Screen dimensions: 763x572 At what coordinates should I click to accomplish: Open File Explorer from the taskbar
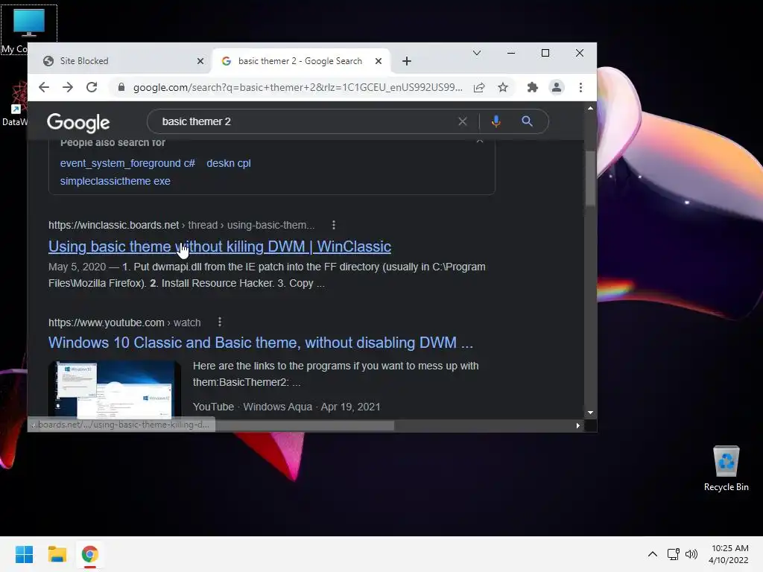57,554
